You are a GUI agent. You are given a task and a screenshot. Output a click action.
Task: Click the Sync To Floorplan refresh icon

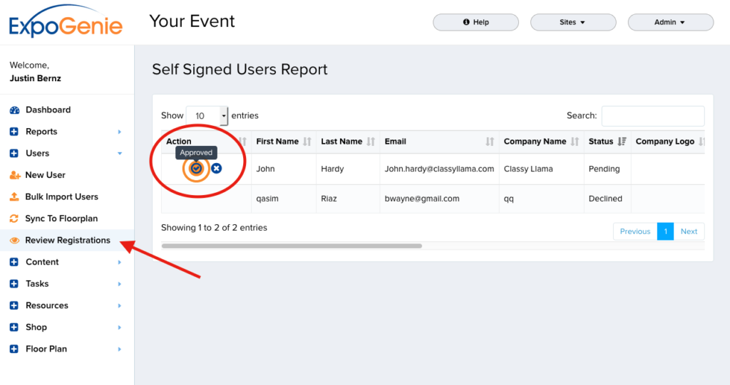(14, 218)
